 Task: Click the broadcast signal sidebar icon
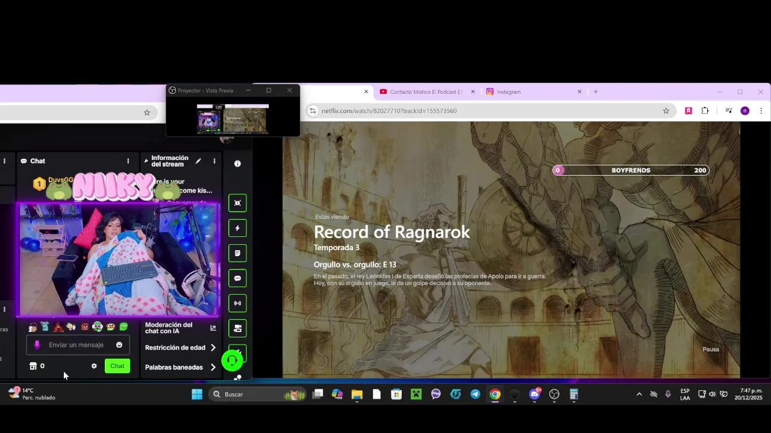[237, 303]
